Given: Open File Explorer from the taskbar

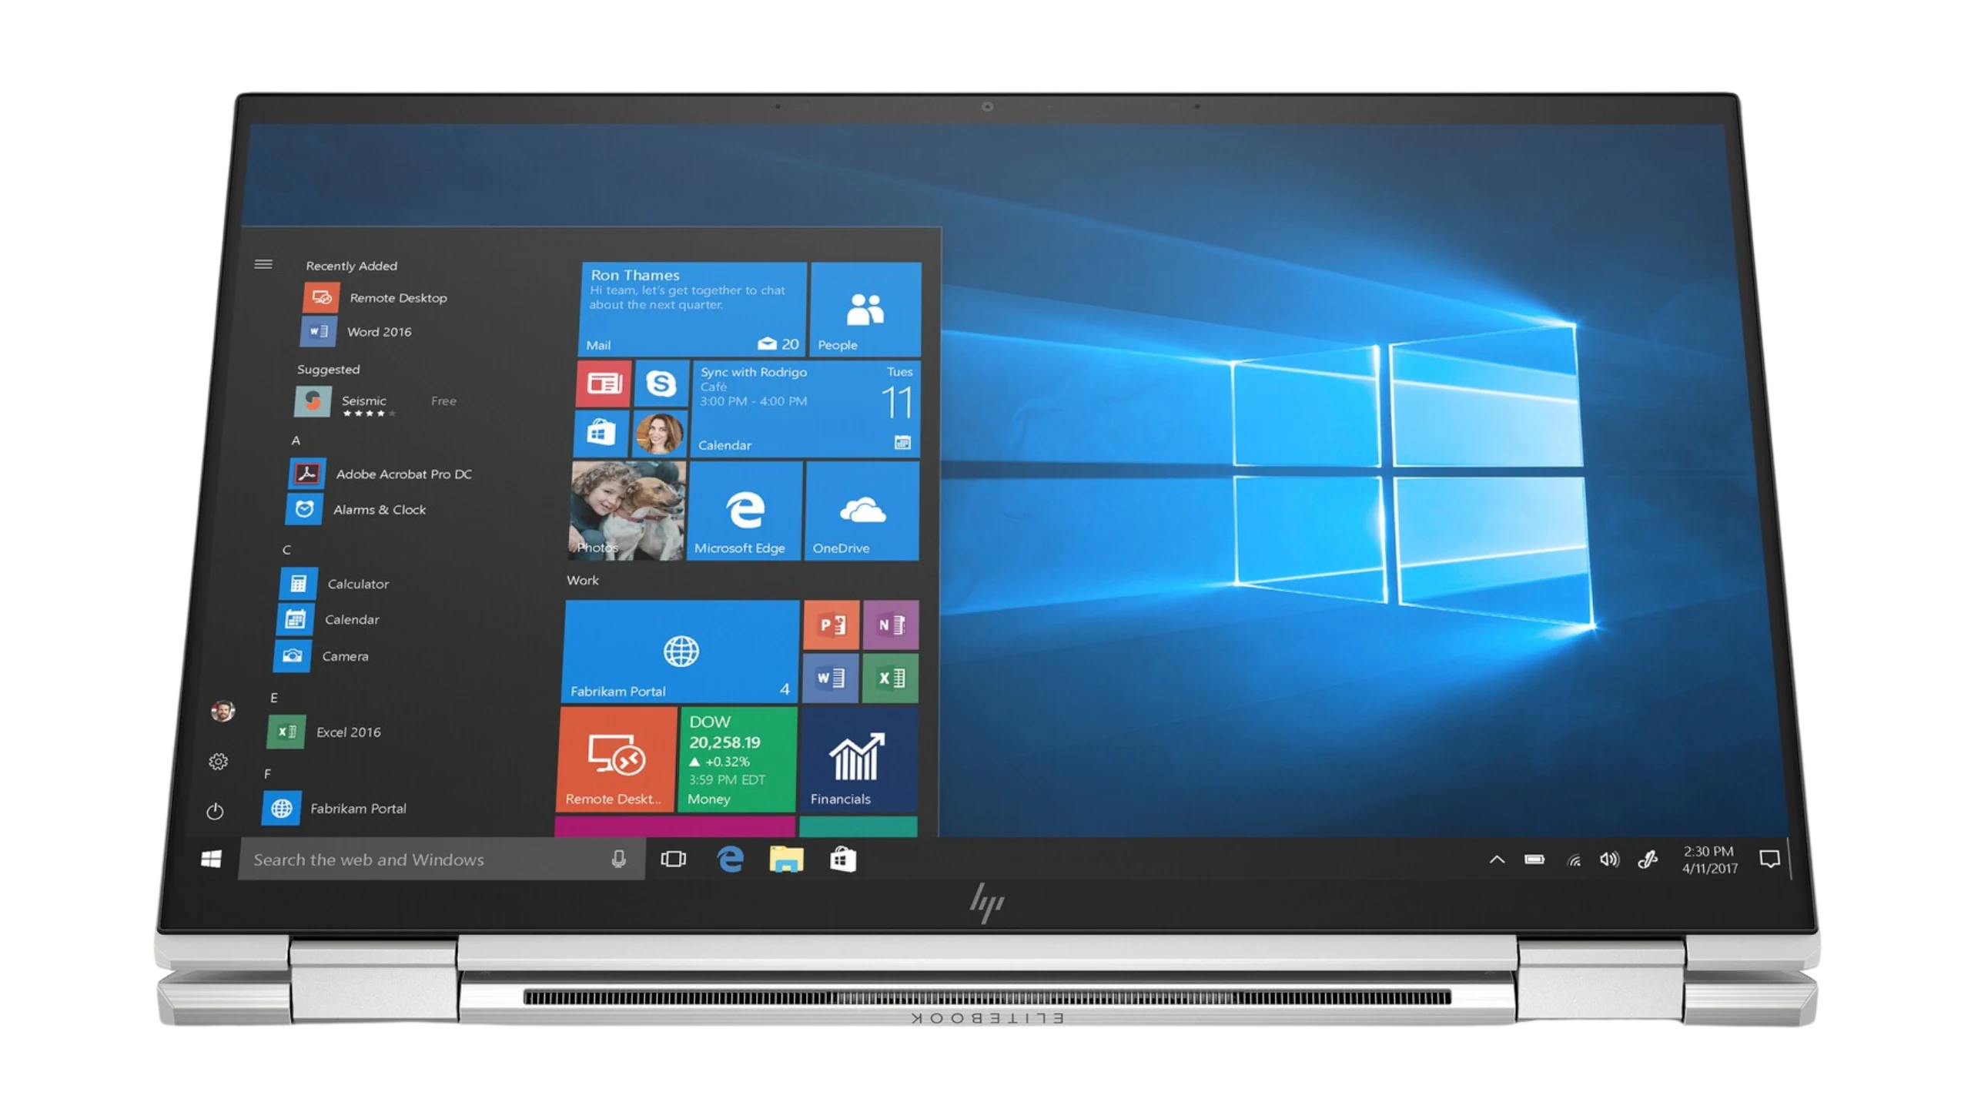Looking at the screenshot, I should point(786,859).
